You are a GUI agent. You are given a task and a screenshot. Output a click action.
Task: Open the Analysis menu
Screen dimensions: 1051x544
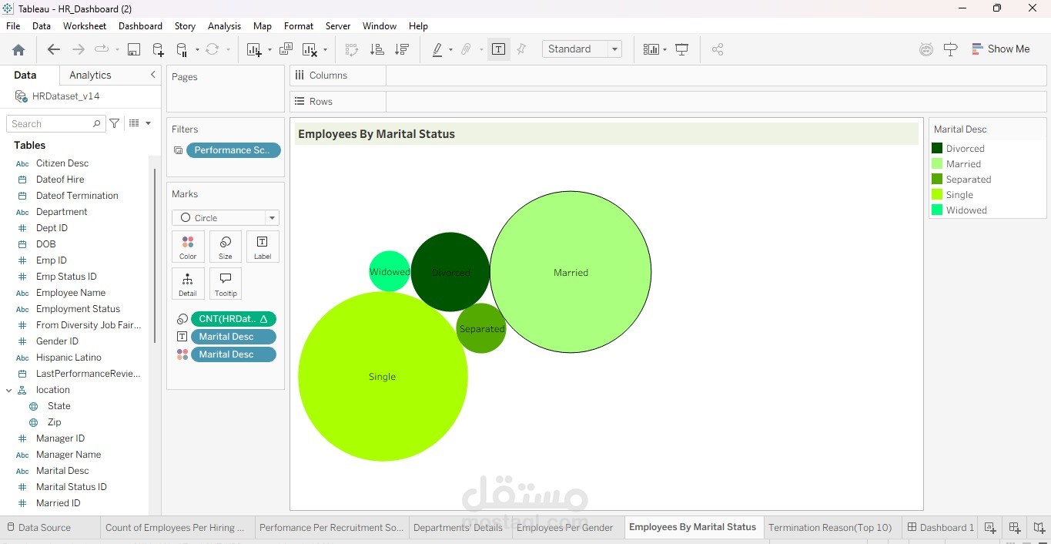[x=224, y=26]
